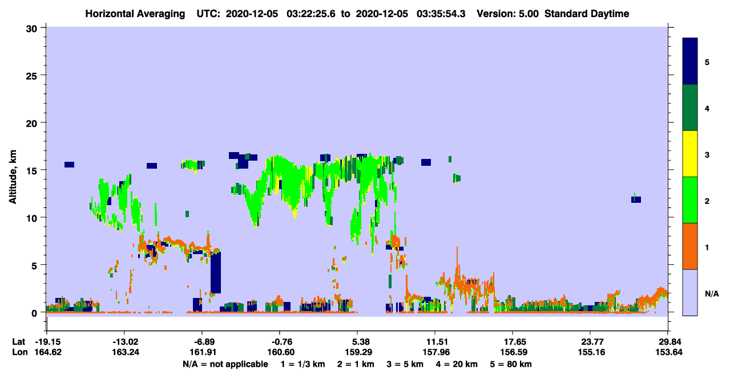Click the y-axis tick label 25
The height and width of the screenshot is (380, 742).
click(33, 75)
